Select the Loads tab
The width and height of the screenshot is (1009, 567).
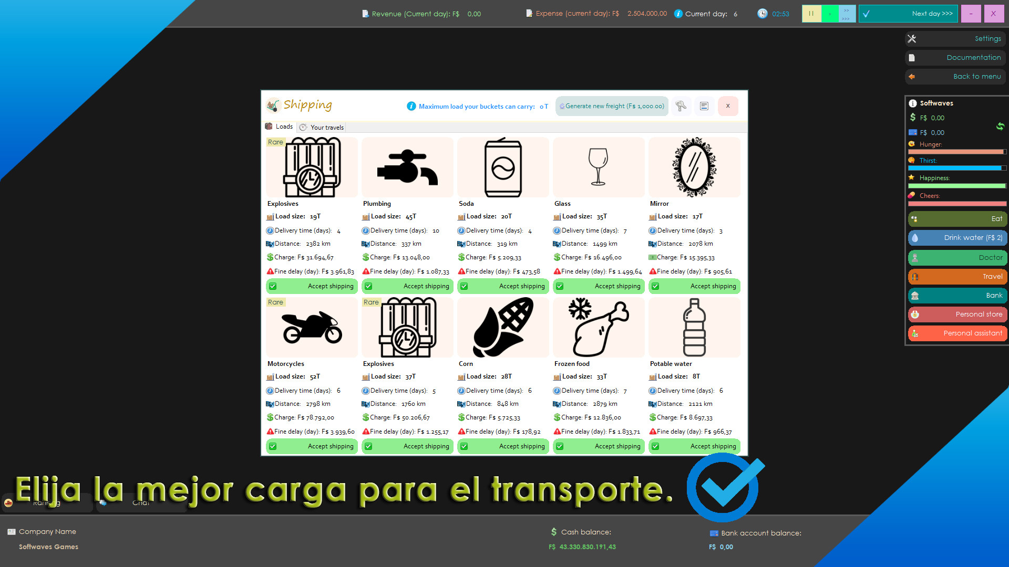click(279, 127)
